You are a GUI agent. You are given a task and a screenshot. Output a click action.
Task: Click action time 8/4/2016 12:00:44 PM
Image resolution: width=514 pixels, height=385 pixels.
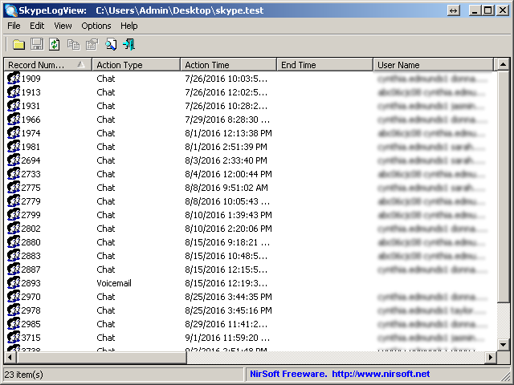[x=228, y=174]
